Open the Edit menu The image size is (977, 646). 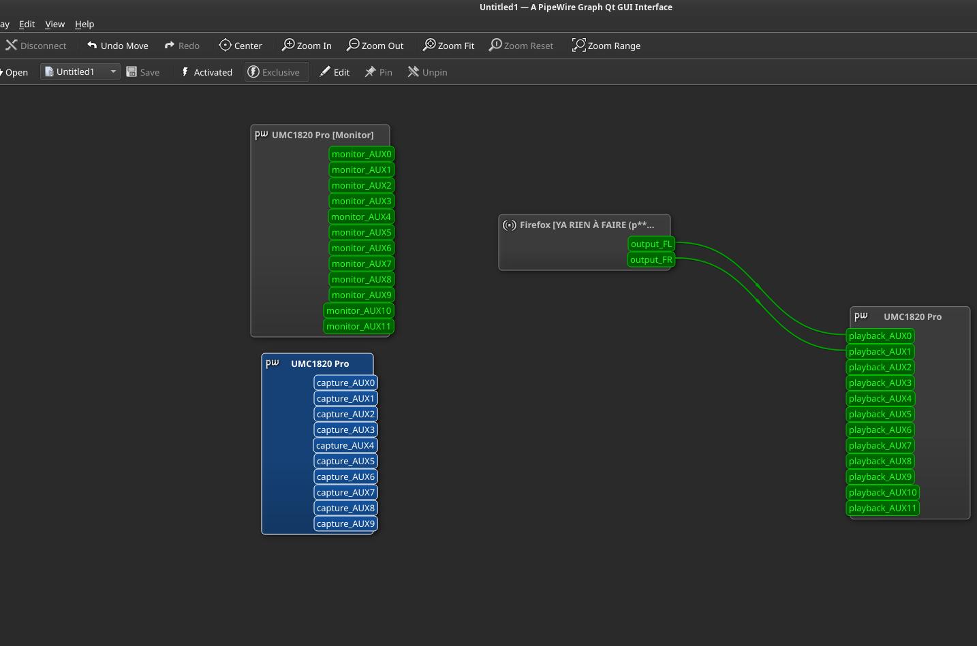tap(27, 24)
